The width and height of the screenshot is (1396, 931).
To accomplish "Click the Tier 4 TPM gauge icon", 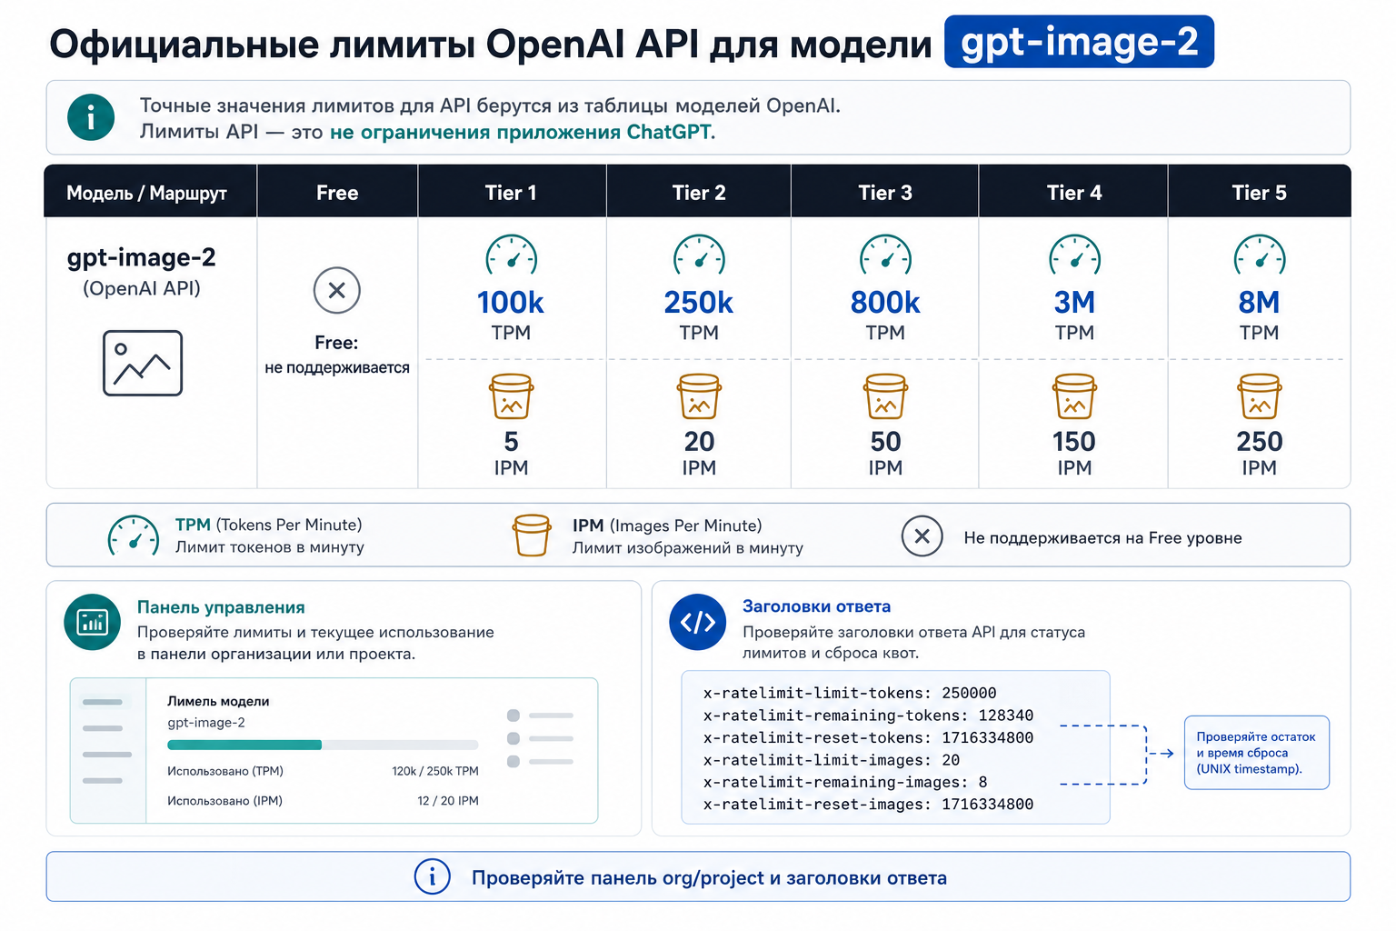I will [1074, 256].
